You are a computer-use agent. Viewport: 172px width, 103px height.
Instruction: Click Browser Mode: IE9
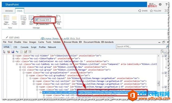[x=73, y=42]
